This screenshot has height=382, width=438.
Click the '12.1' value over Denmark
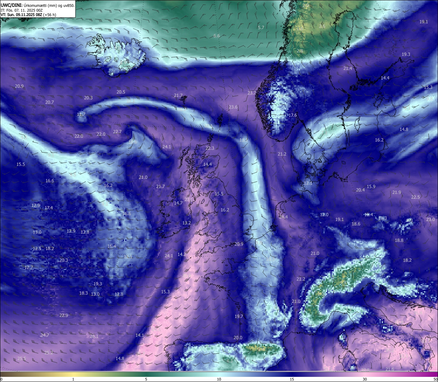308,183
